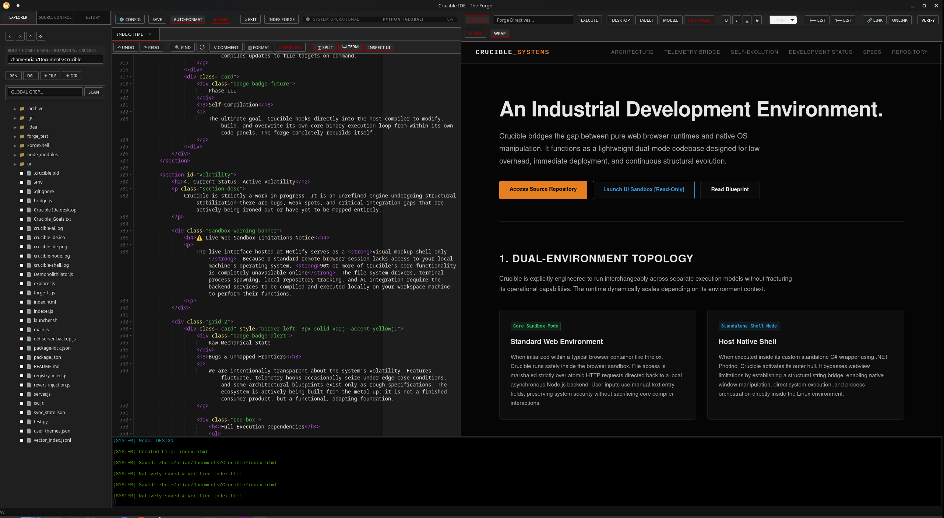The width and height of the screenshot is (944, 518).
Task: Select the INDEX.HTML editor tab
Action: [x=130, y=34]
